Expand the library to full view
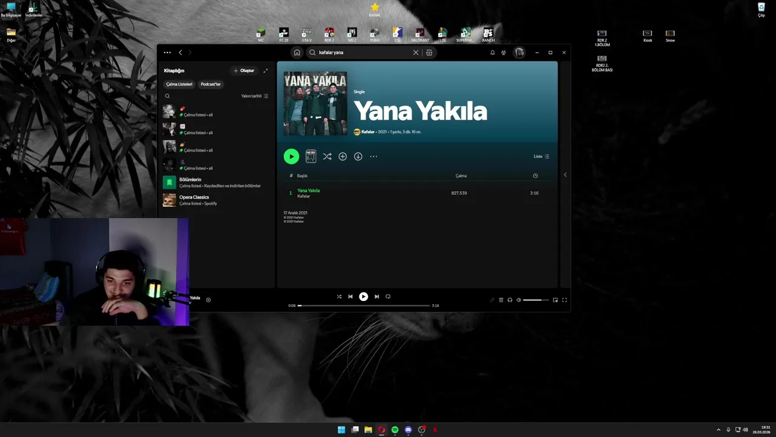 tap(266, 70)
